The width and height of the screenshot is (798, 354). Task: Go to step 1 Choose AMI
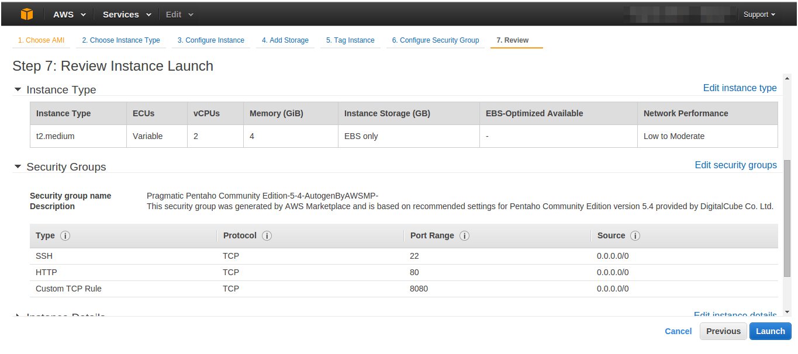click(41, 40)
